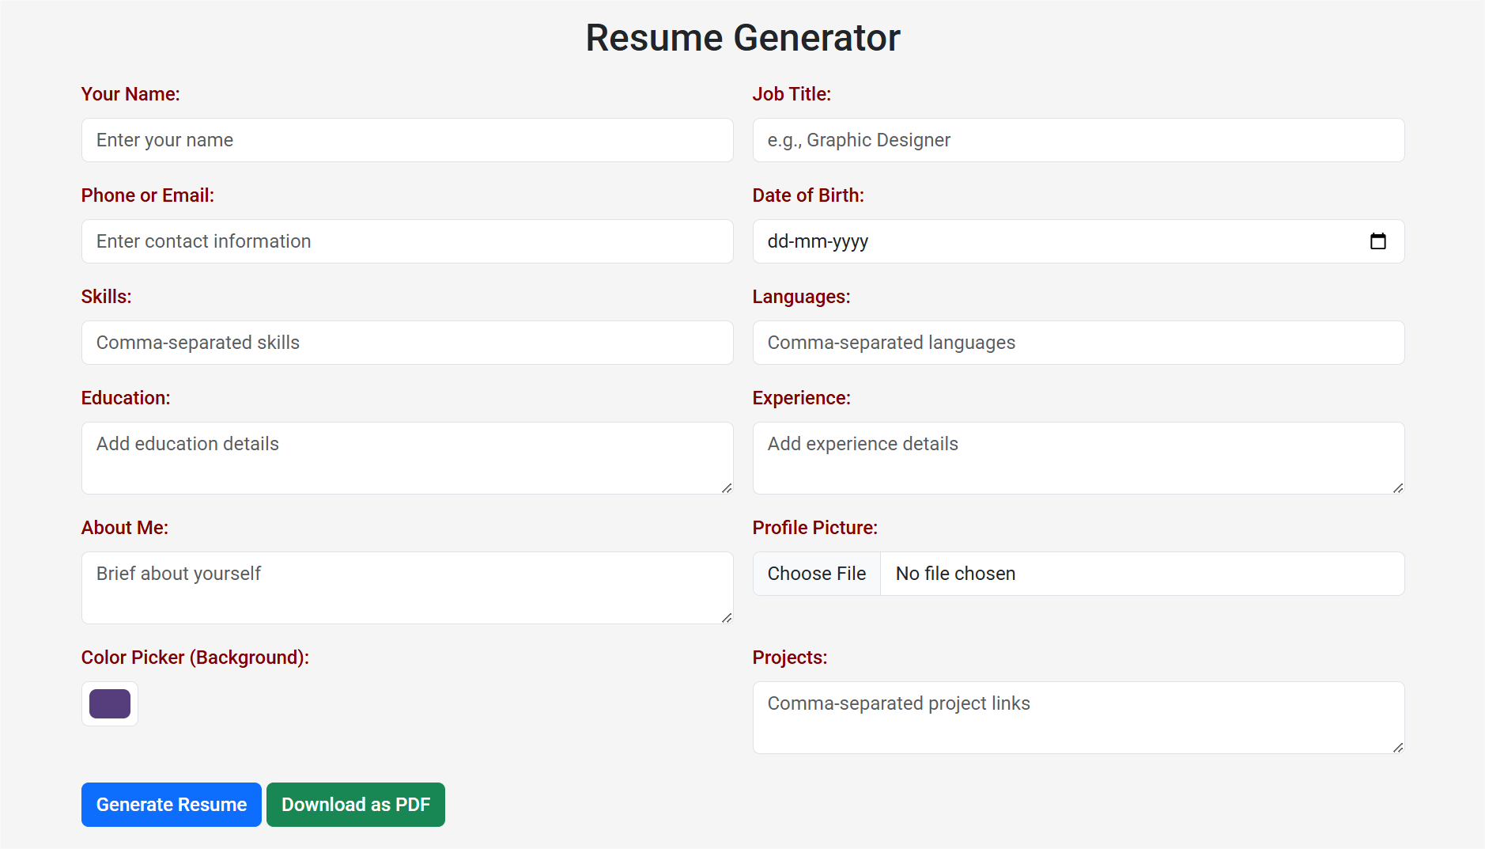Open the purple background color picker

(110, 703)
